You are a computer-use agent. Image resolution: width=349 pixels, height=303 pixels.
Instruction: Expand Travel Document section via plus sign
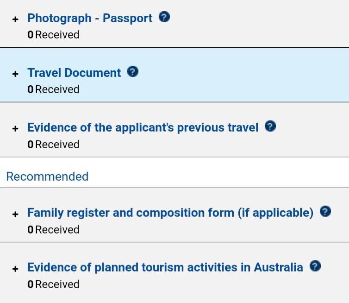[15, 74]
